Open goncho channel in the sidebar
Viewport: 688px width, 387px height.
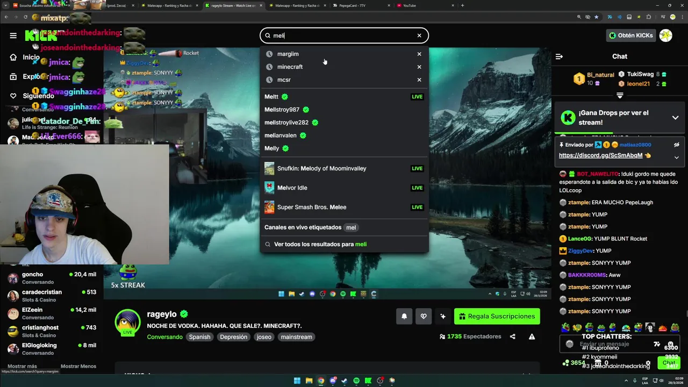[x=53, y=278]
